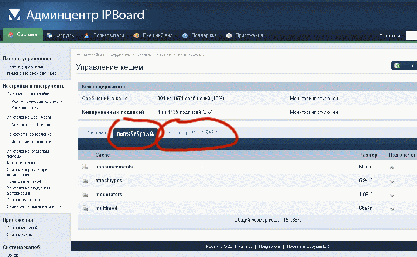
Task: Click the search field in the top bar
Action: [411, 36]
